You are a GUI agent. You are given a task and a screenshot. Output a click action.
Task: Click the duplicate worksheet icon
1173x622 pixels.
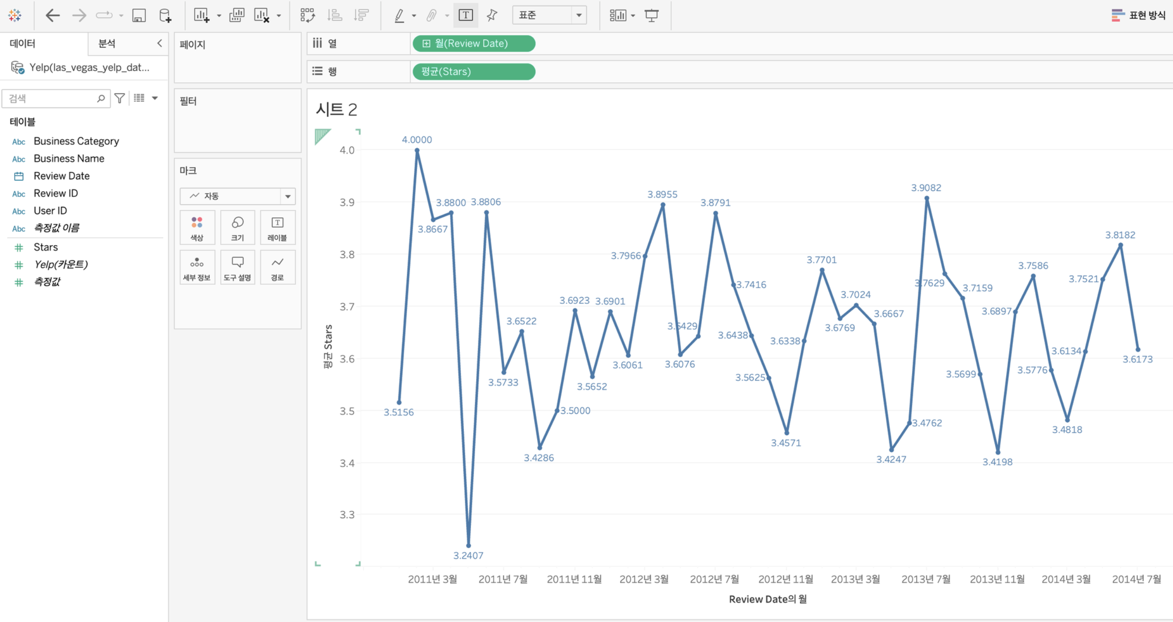click(x=236, y=16)
